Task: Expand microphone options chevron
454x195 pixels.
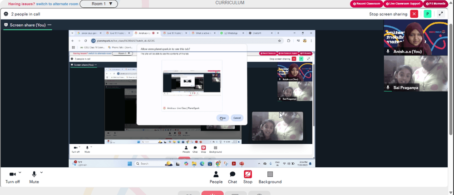Action: click(x=41, y=172)
